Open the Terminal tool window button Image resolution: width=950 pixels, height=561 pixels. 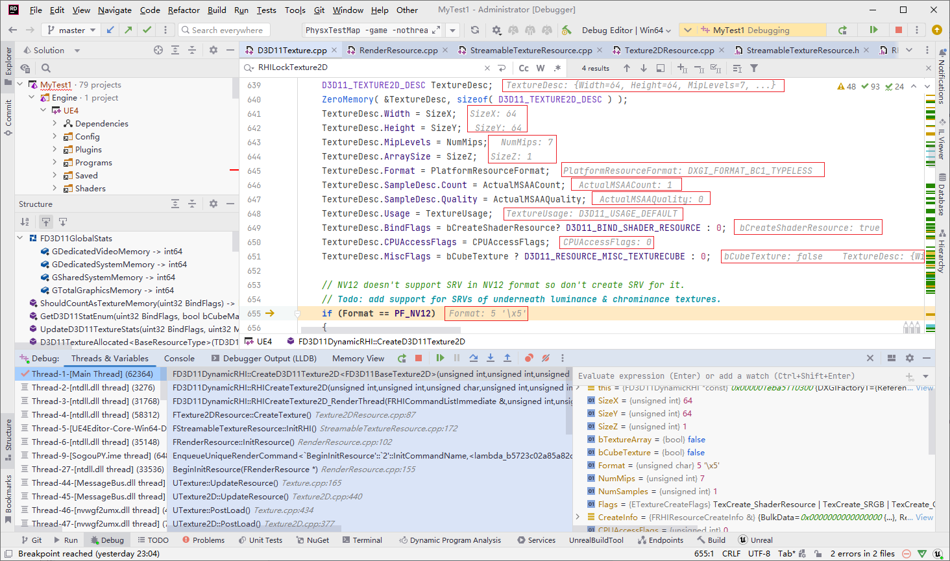point(361,540)
